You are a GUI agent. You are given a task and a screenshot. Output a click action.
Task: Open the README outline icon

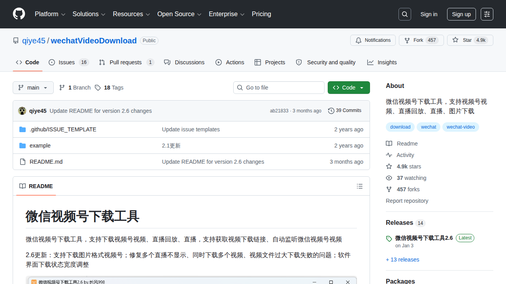point(360,186)
